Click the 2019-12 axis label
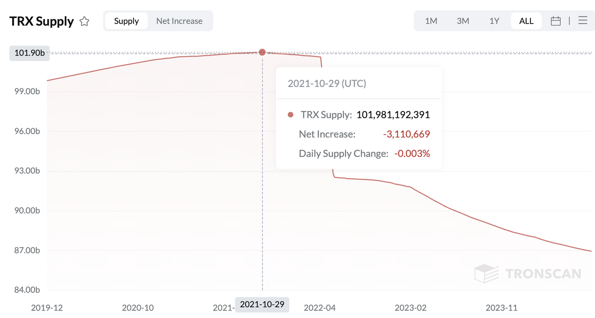Viewport: 595px width, 318px height. 47,308
